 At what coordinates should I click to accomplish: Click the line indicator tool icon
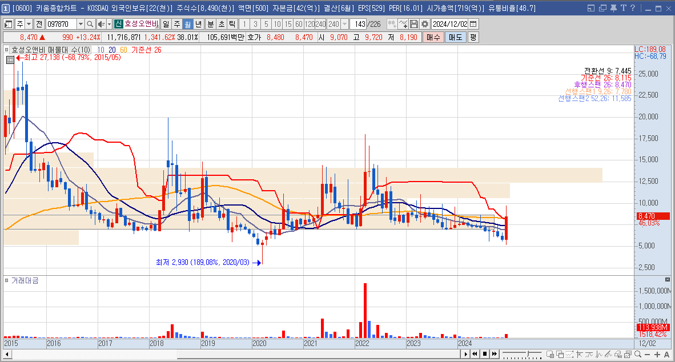coord(589,354)
